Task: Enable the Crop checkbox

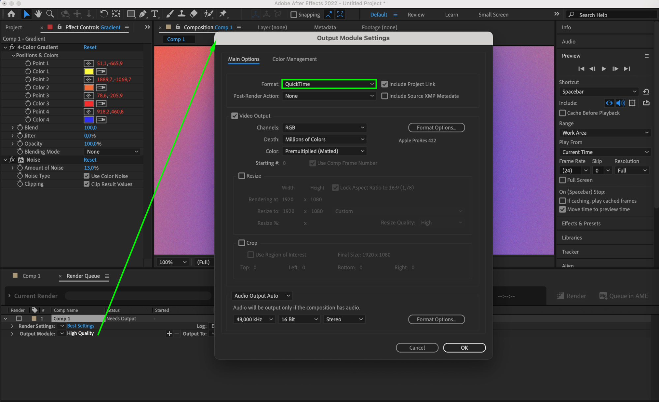Action: pyautogui.click(x=242, y=243)
